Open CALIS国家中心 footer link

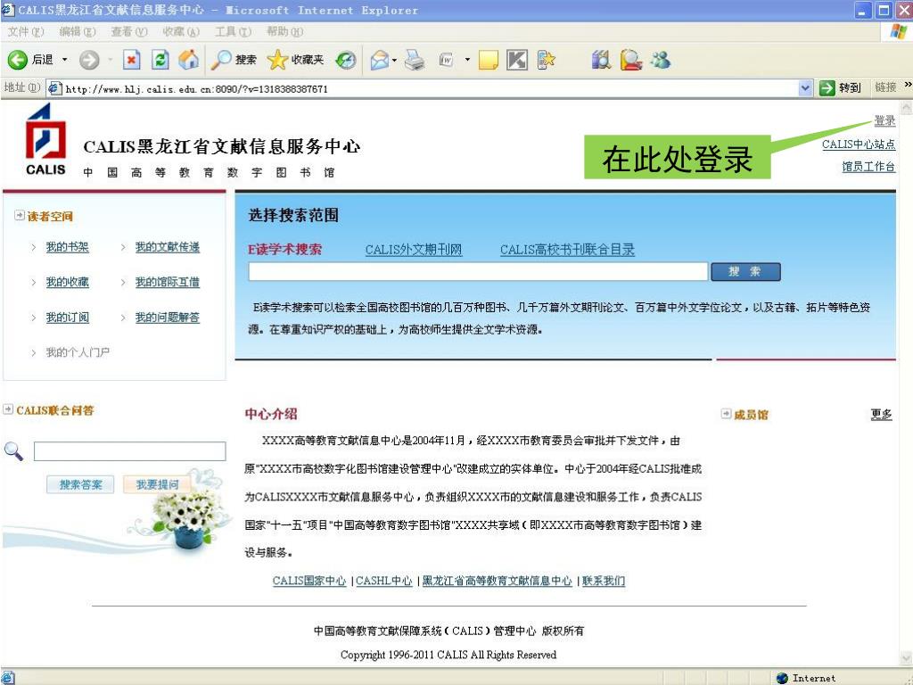[x=309, y=581]
